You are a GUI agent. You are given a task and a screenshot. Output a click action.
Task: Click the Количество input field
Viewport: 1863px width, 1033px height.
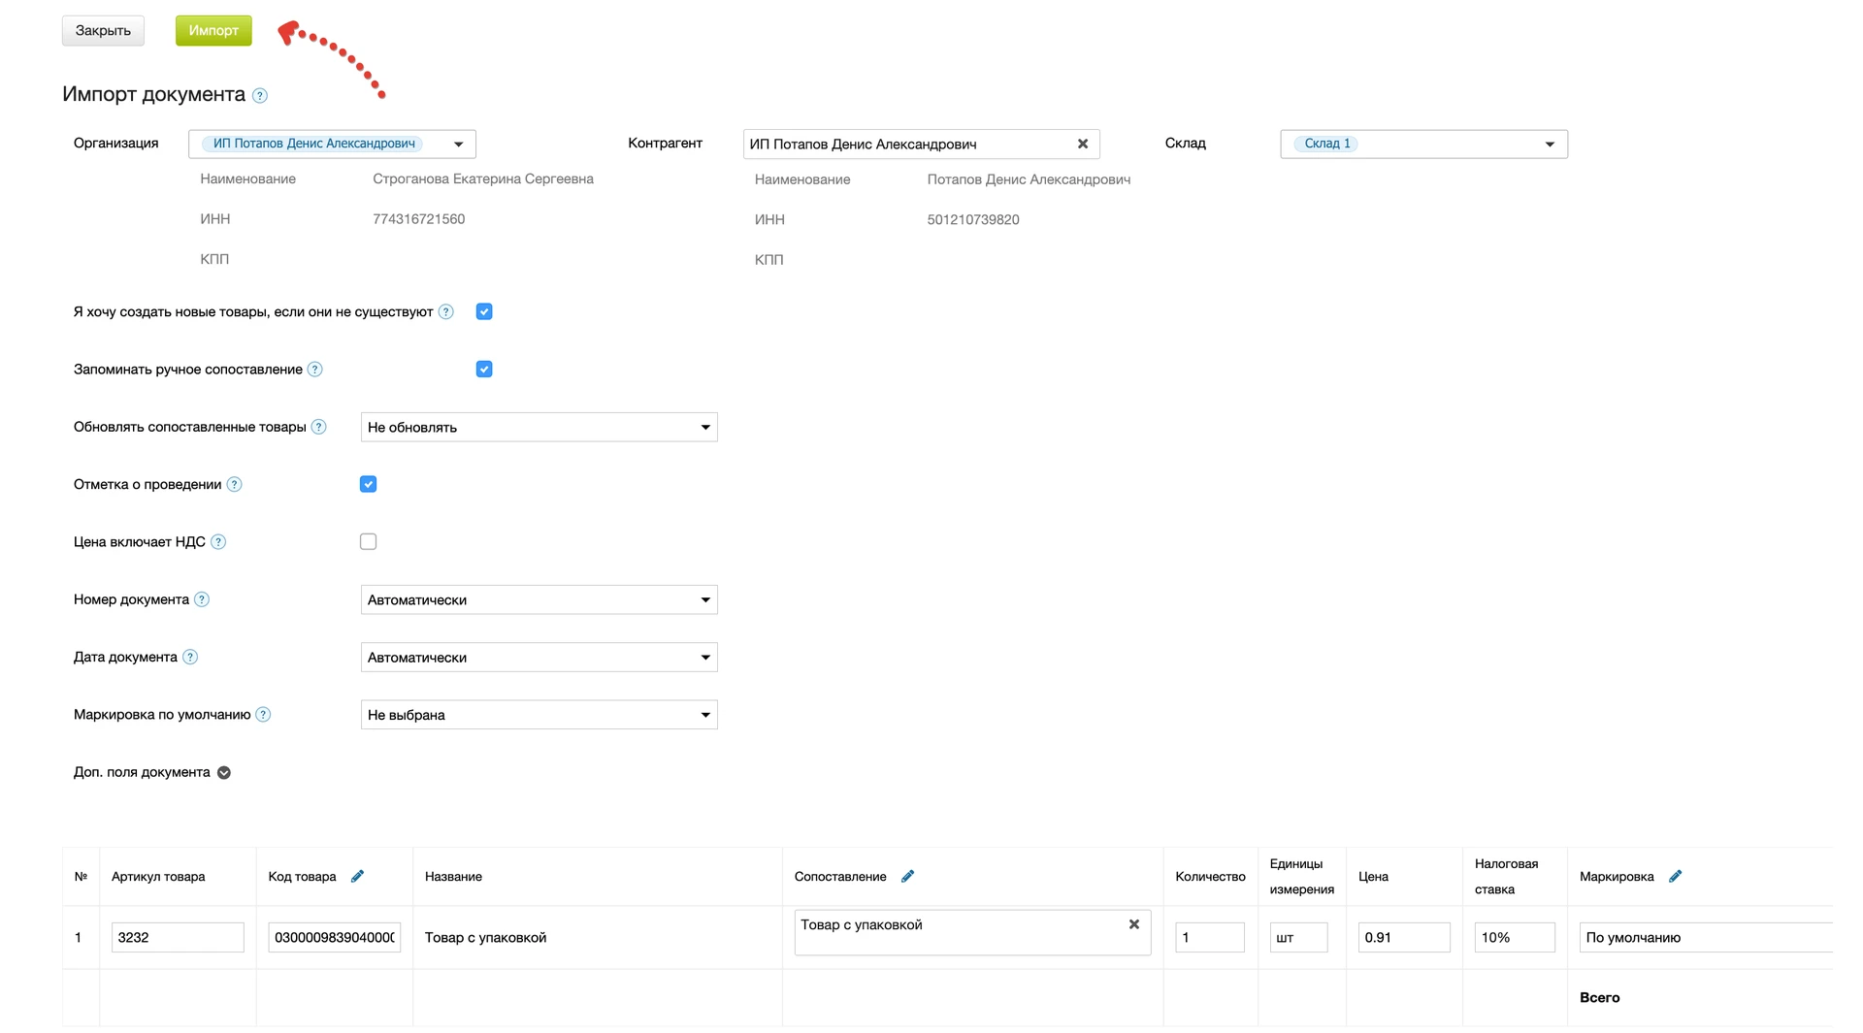pos(1210,937)
